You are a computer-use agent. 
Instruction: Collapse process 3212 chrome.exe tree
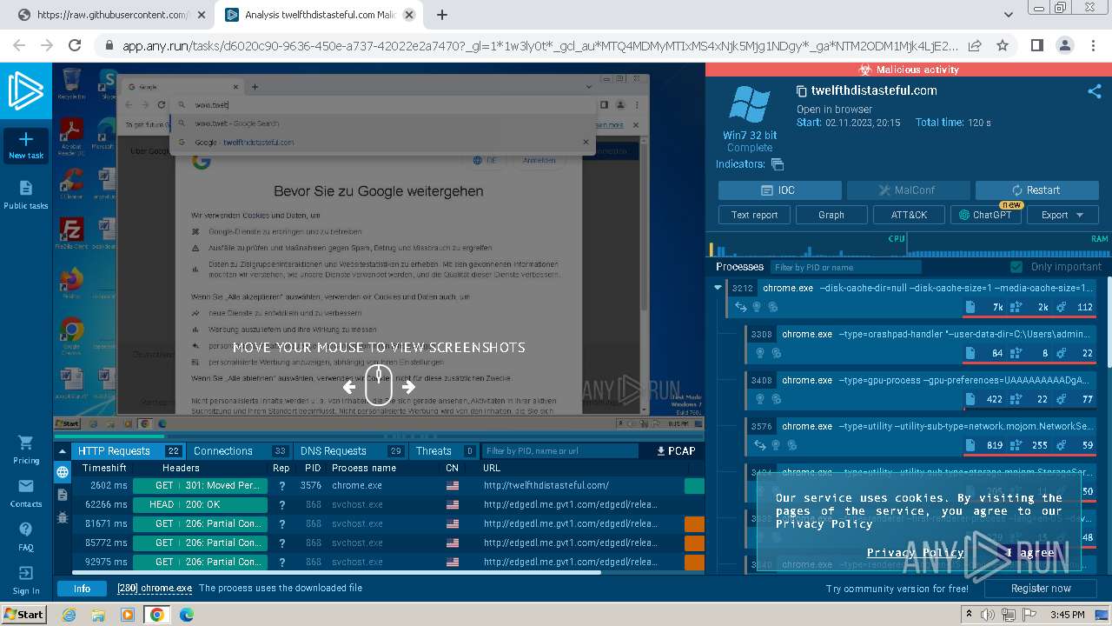pyautogui.click(x=718, y=288)
